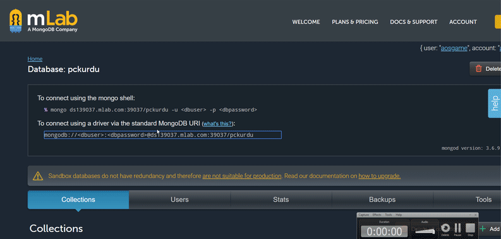Image resolution: width=501 pixels, height=239 pixels.
Task: Adjust the recorder Audio volume slider
Action: tap(425, 231)
